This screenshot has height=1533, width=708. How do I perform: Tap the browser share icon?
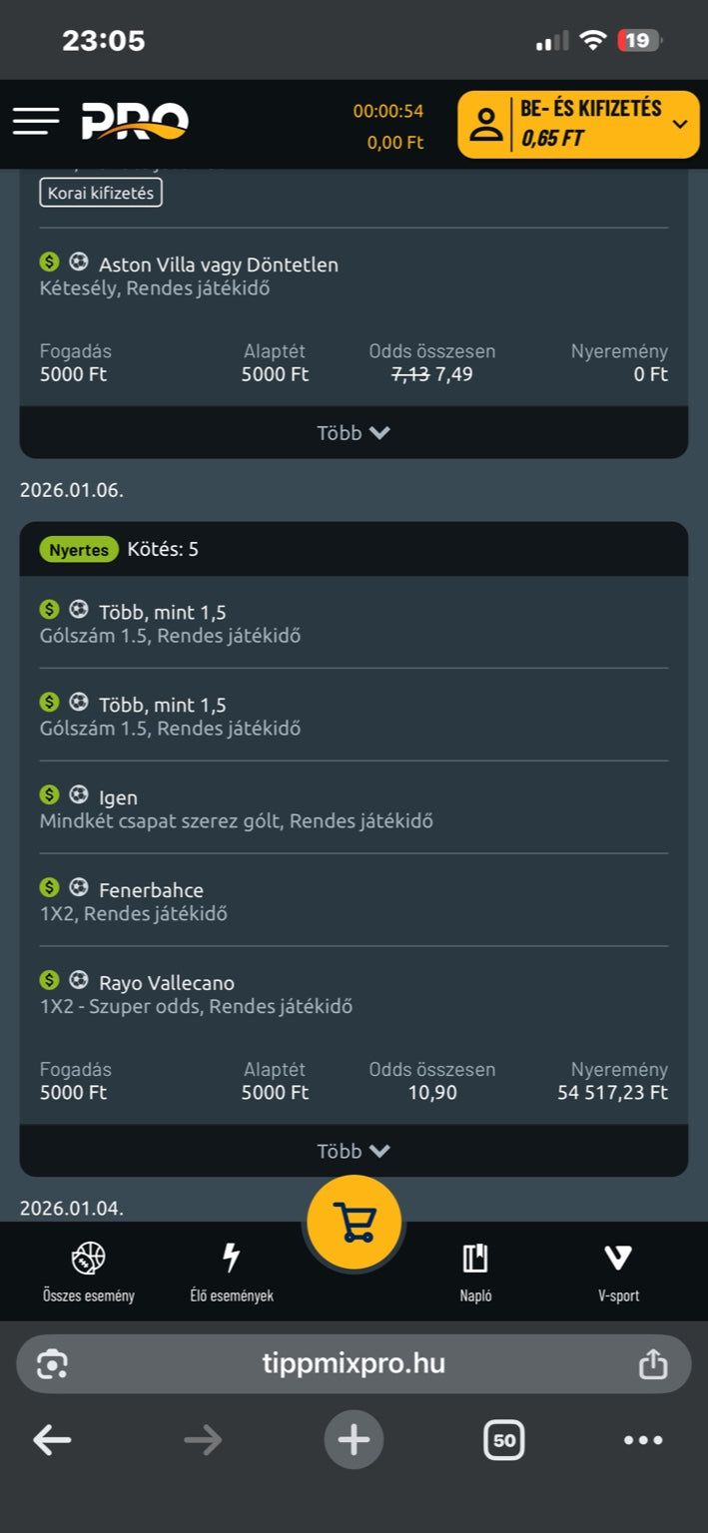[x=652, y=1363]
